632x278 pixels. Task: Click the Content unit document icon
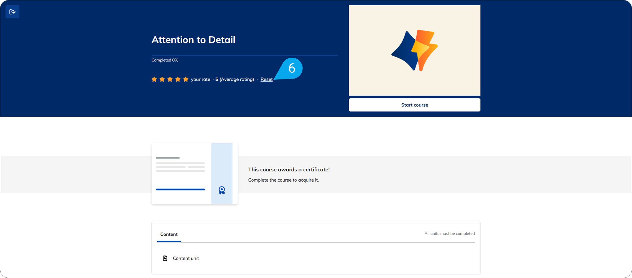coord(165,258)
